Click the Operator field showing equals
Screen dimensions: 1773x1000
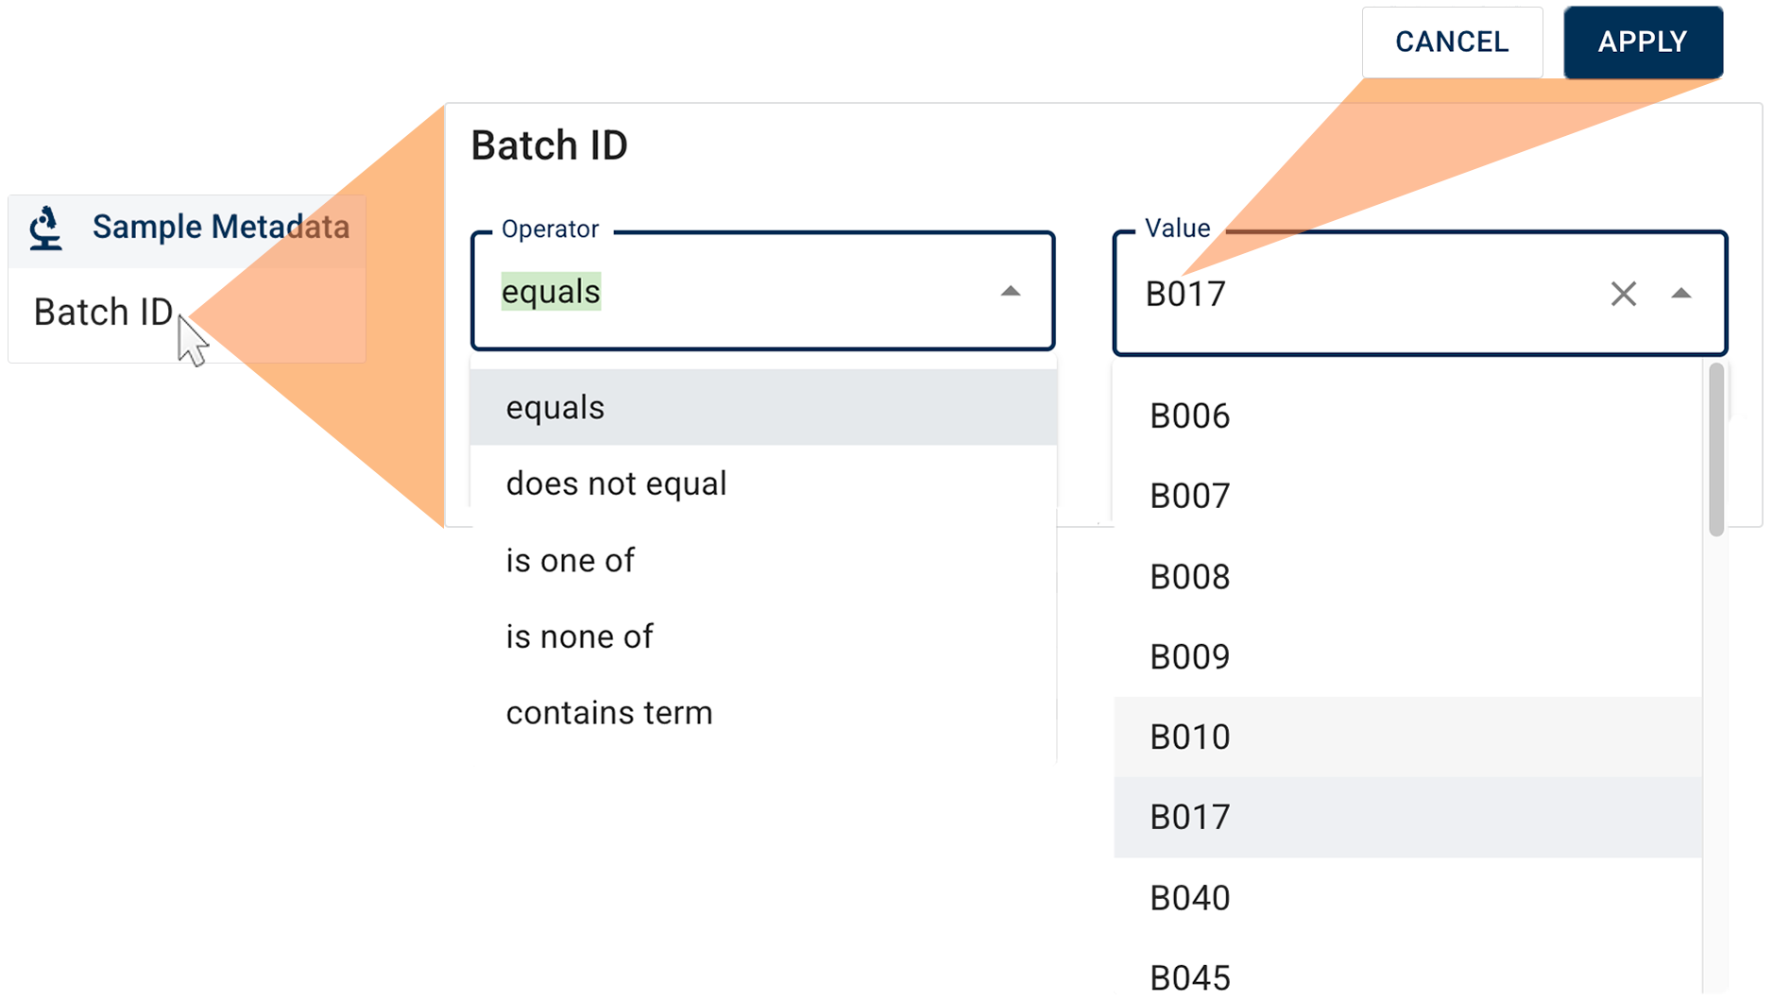(737, 292)
